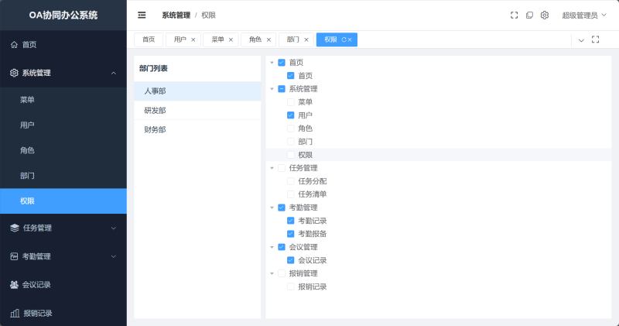Collapse the 会议管理 tree node arrow
619x326 pixels.
coord(272,247)
